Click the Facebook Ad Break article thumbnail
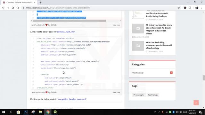 click(138, 28)
